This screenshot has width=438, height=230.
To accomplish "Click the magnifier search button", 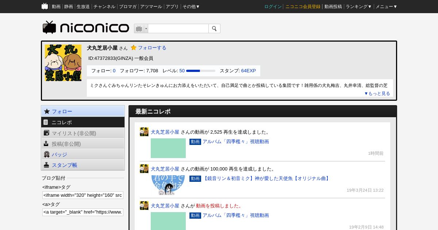I will [x=214, y=28].
